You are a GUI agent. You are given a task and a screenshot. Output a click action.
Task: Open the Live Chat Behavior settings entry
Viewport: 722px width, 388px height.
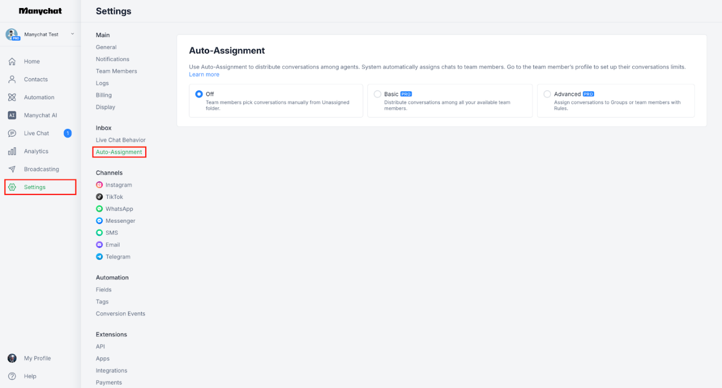click(x=121, y=140)
